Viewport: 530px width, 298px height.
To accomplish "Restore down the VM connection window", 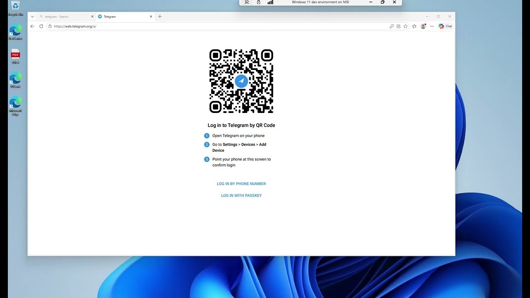I will (383, 2).
